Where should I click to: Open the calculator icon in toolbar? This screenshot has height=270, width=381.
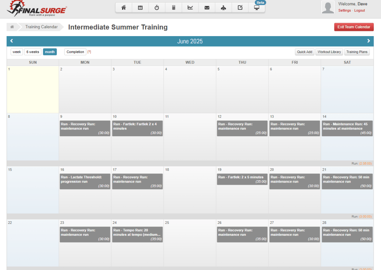(x=174, y=8)
